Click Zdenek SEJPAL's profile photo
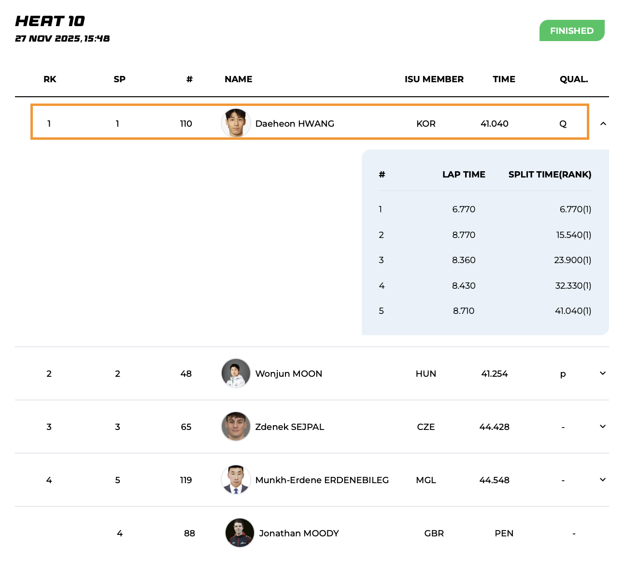 [236, 427]
